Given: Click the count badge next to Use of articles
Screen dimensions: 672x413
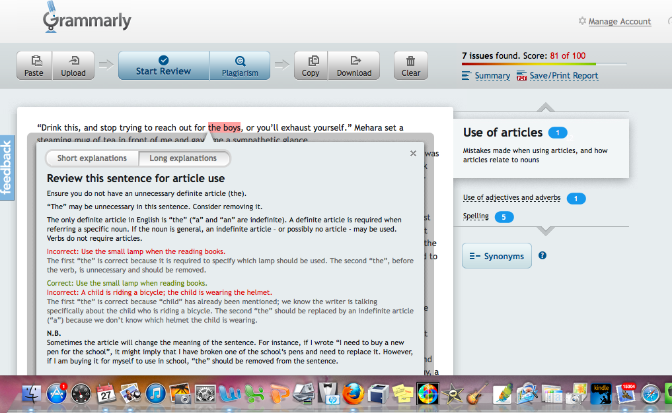Looking at the screenshot, I should tap(558, 133).
